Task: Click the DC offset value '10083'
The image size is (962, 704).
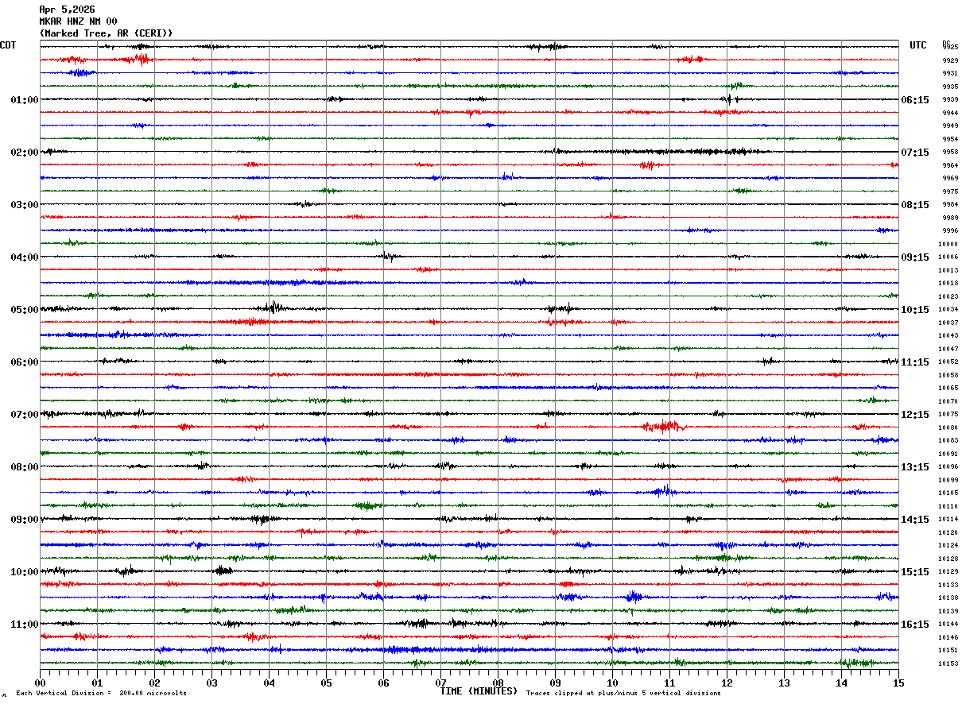Action: 948,441
